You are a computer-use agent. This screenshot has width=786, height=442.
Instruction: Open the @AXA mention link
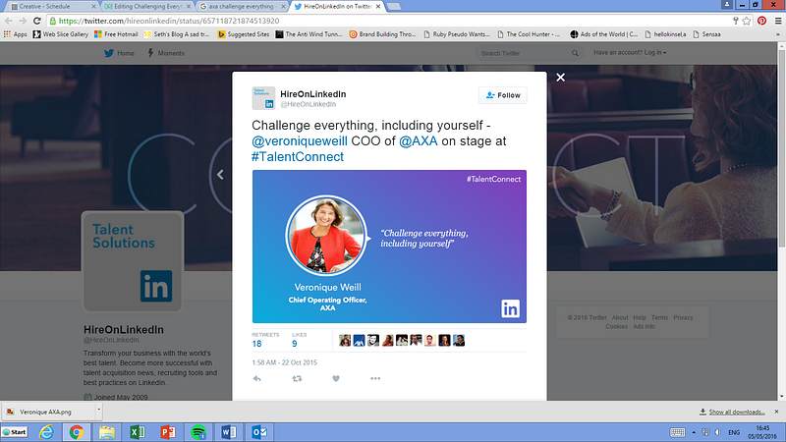[x=419, y=140]
